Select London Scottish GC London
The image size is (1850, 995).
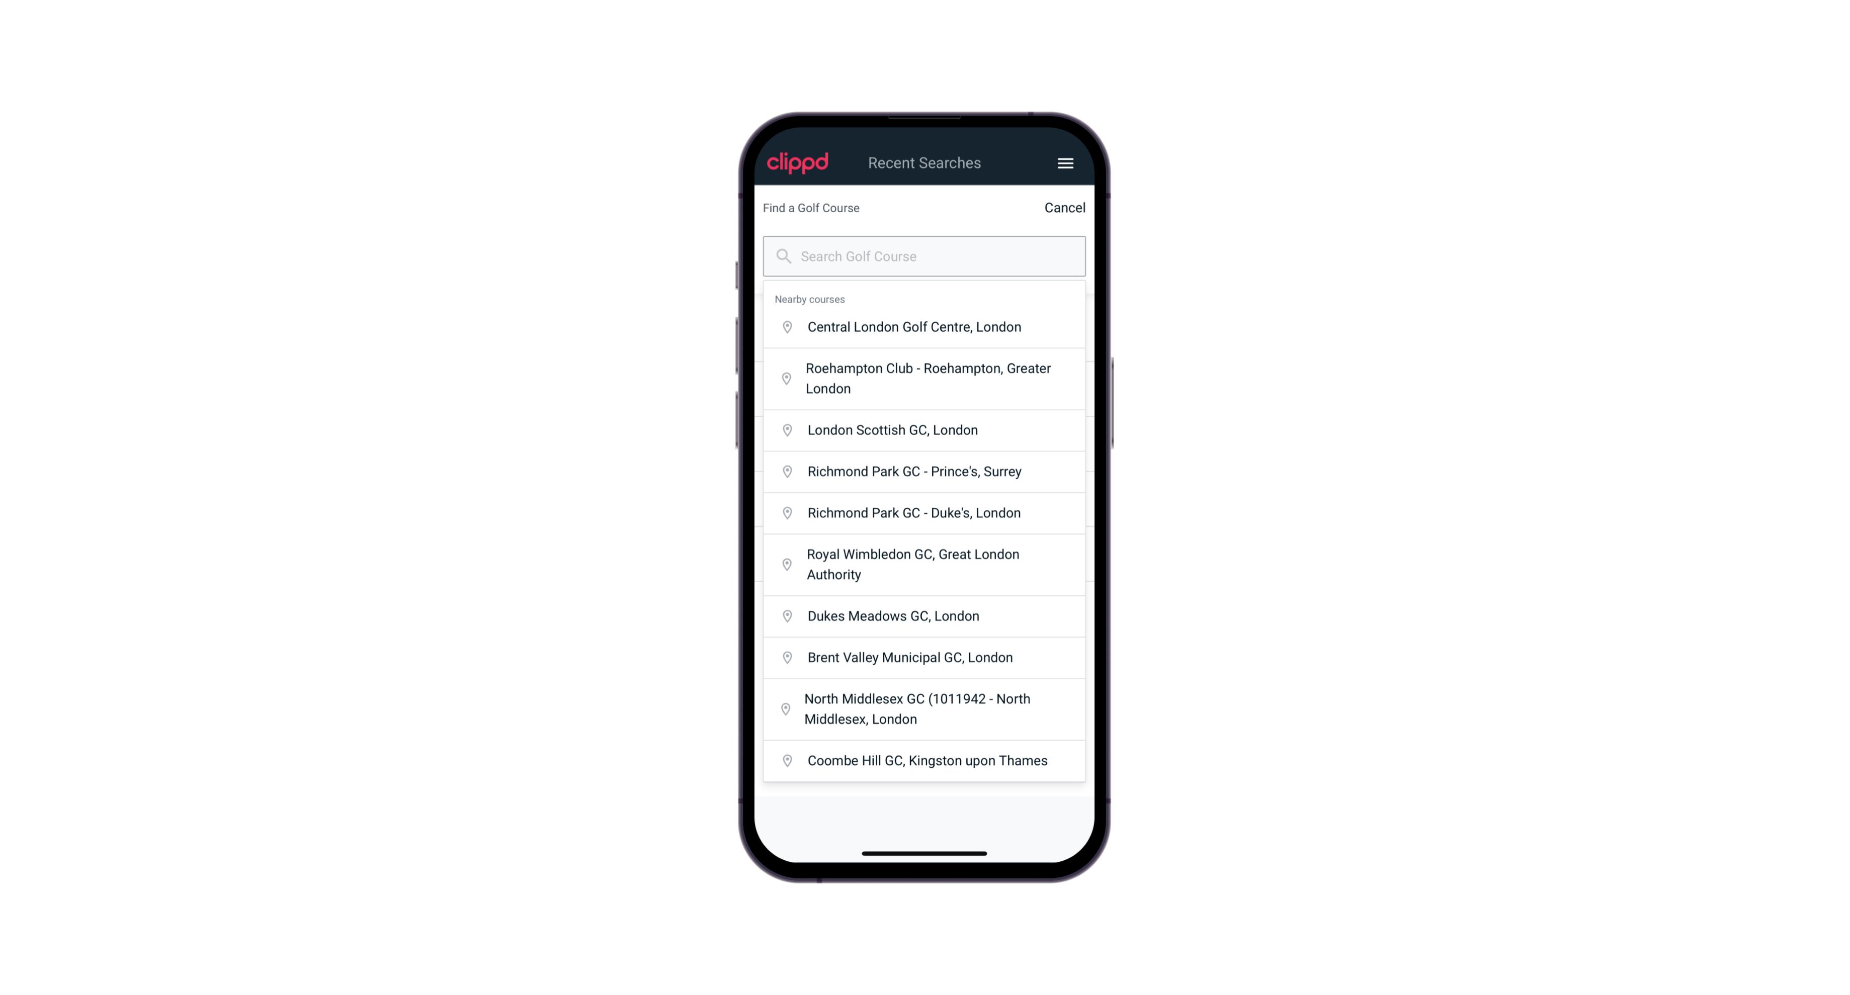(x=924, y=430)
